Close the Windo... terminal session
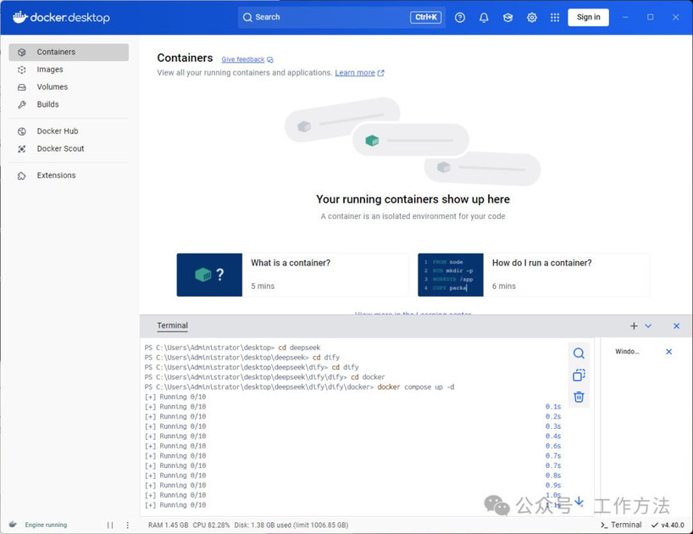This screenshot has width=693, height=534. coord(668,352)
